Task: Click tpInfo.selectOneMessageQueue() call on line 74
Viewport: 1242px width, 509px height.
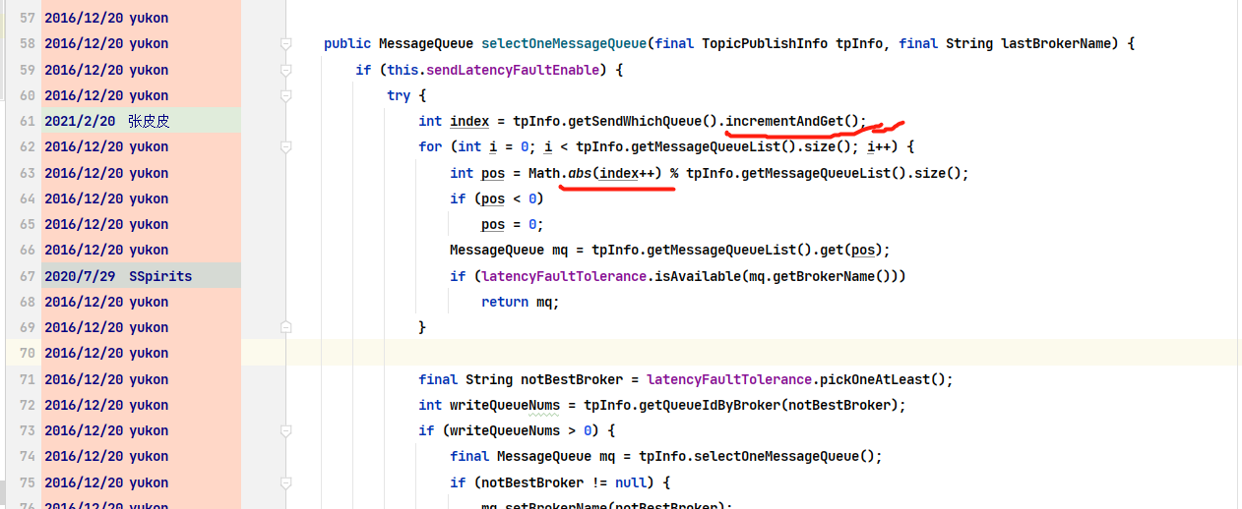Action: (761, 456)
